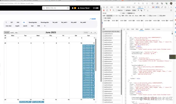Stop recording network log in DevTools
This screenshot has height=104, width=176.
click(104, 10)
